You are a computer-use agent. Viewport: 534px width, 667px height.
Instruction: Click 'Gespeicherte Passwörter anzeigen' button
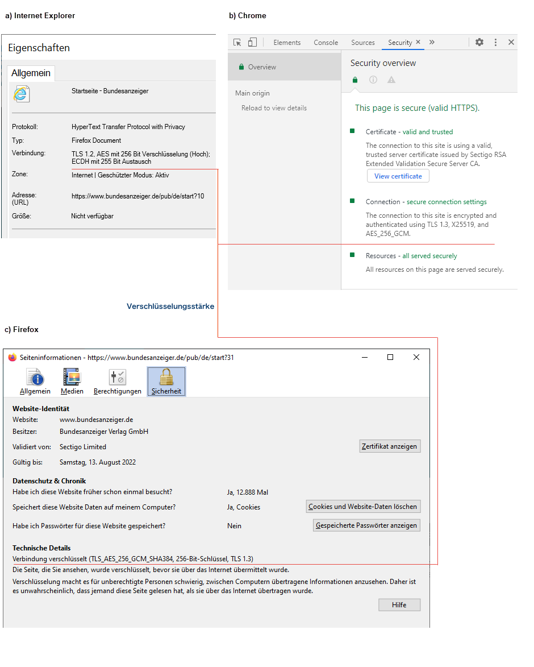point(366,525)
